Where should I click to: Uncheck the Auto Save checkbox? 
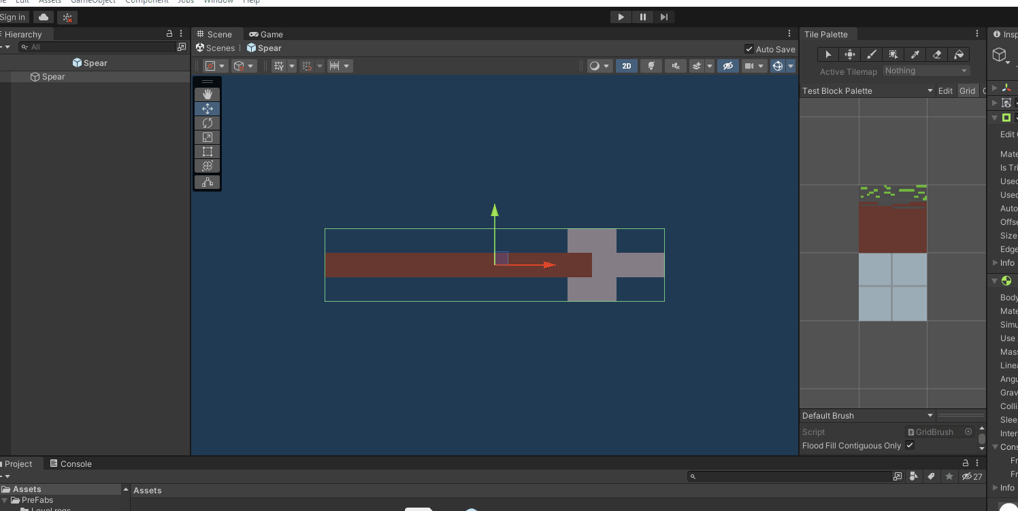749,49
